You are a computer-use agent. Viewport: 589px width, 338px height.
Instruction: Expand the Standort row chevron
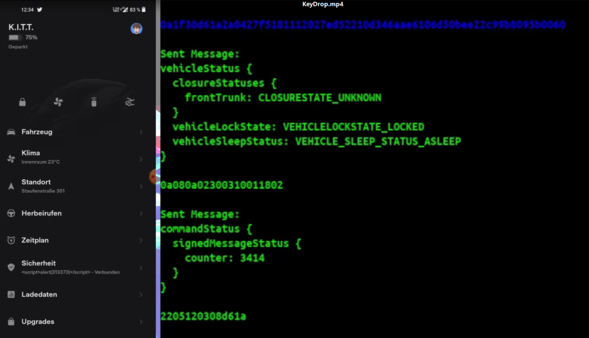point(141,186)
